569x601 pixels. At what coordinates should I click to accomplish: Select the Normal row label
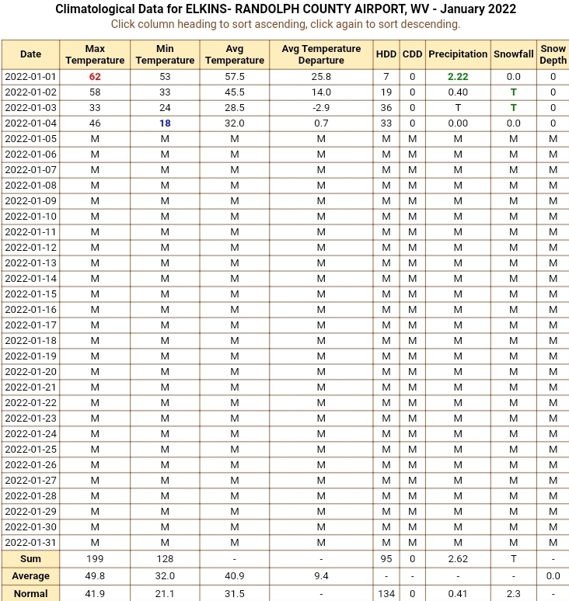tap(30, 593)
